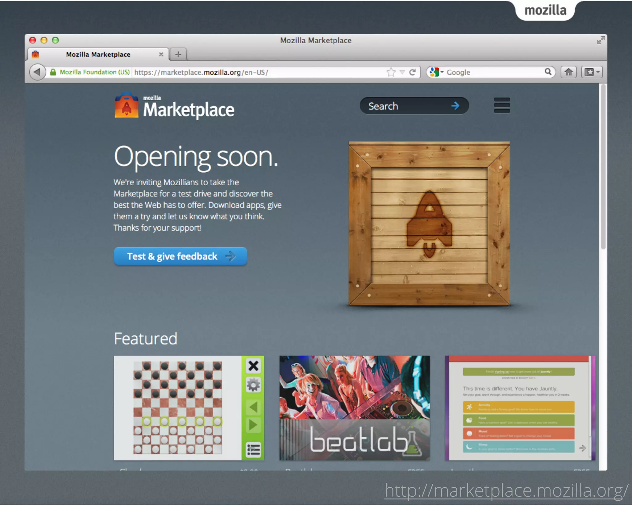Screen dimensions: 632x505
Task: Click the Marketplace tab favicon
Action: tap(35, 54)
